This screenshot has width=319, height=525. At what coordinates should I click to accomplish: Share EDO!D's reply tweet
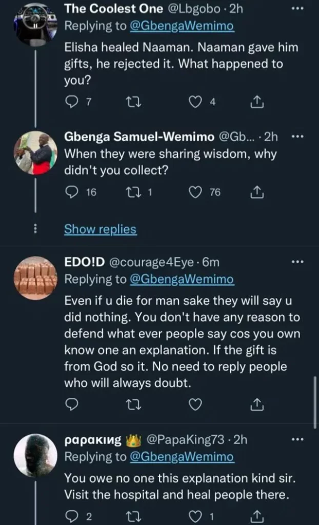pos(255,405)
